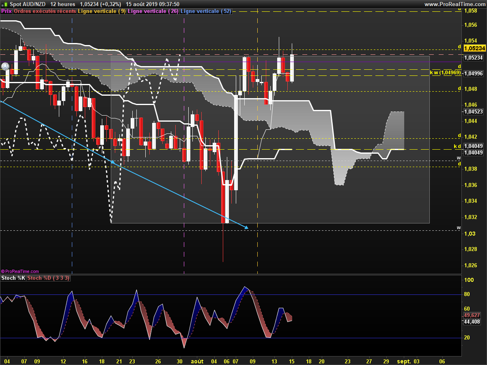Select the Ordres exécutés récents label
The image size is (487, 365).
(45, 11)
